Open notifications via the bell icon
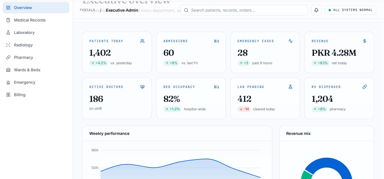 (316, 10)
